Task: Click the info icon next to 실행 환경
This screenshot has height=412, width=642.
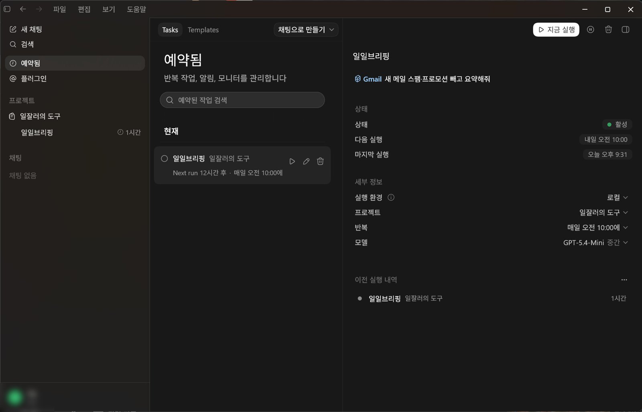Action: [391, 197]
